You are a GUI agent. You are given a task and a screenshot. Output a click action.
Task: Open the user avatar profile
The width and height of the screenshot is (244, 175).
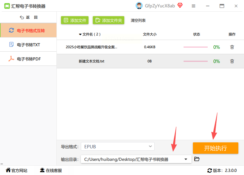point(139,6)
